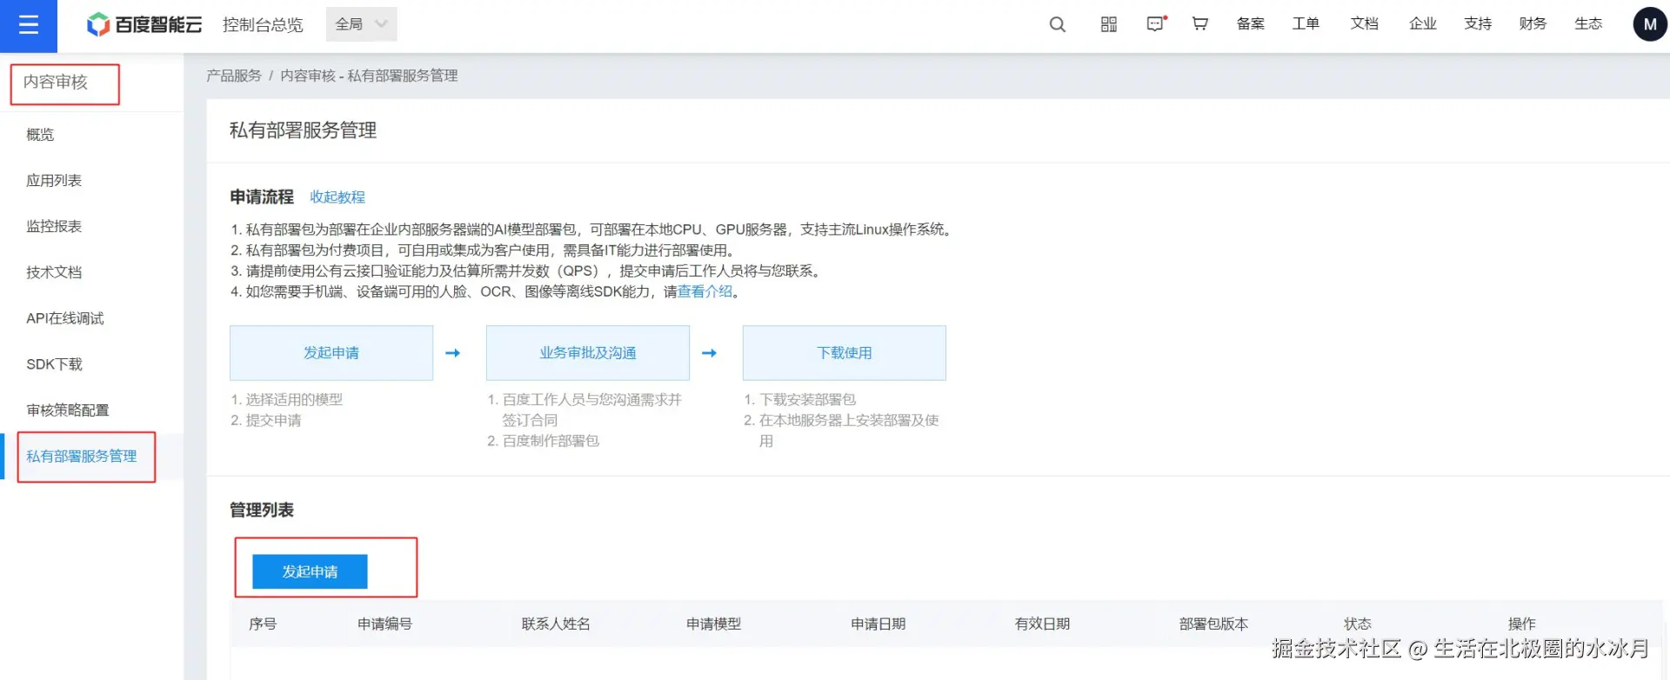Open the shopping cart icon
The height and width of the screenshot is (680, 1670).
click(1200, 24)
